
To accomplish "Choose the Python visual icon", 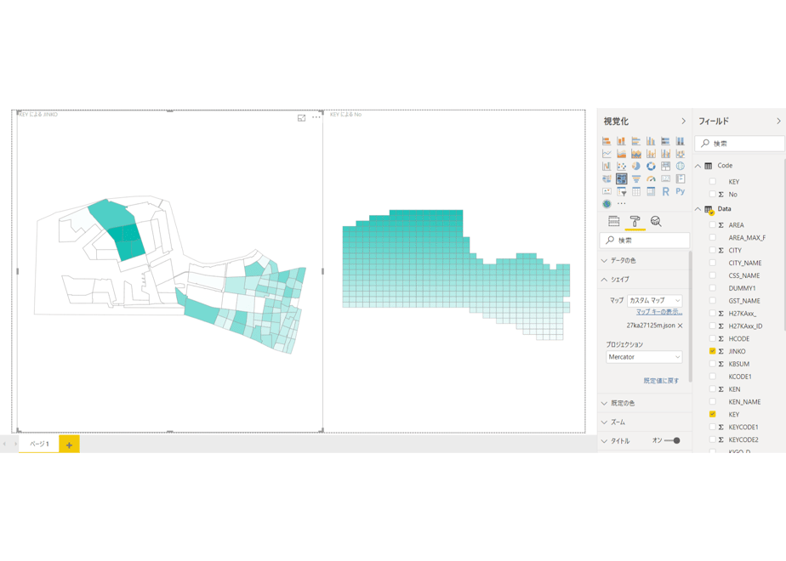I will point(681,191).
